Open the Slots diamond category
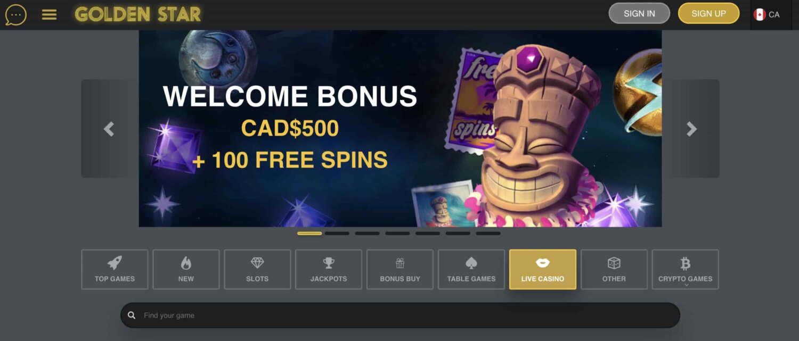The height and width of the screenshot is (341, 799). tap(257, 269)
